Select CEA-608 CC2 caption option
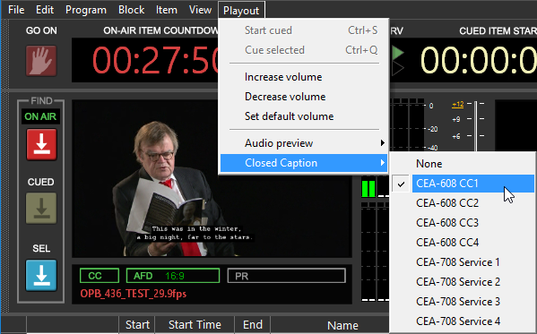 [x=463, y=203]
